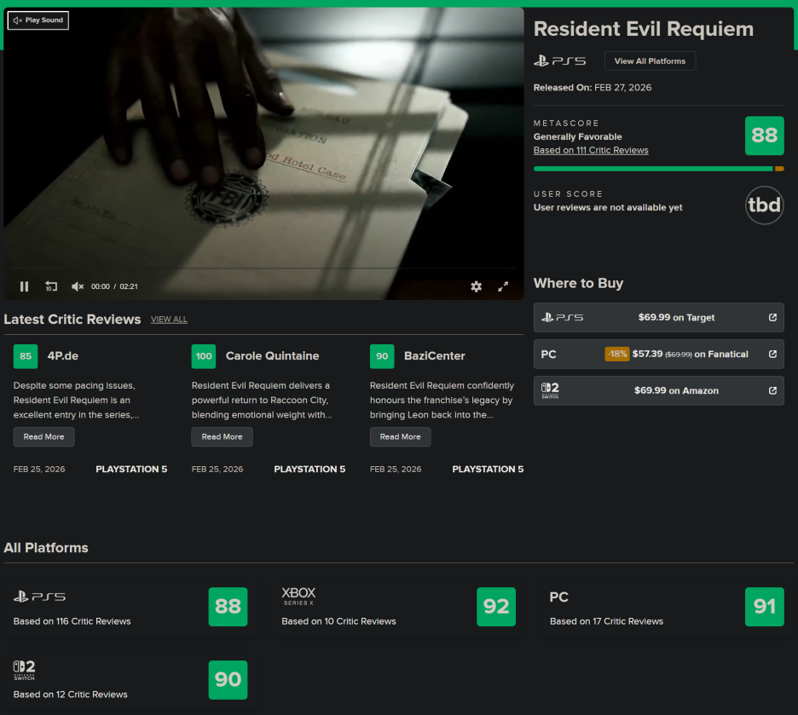Screen dimensions: 798x715
Task: Click BaziCenter publication name
Action: pyautogui.click(x=435, y=356)
